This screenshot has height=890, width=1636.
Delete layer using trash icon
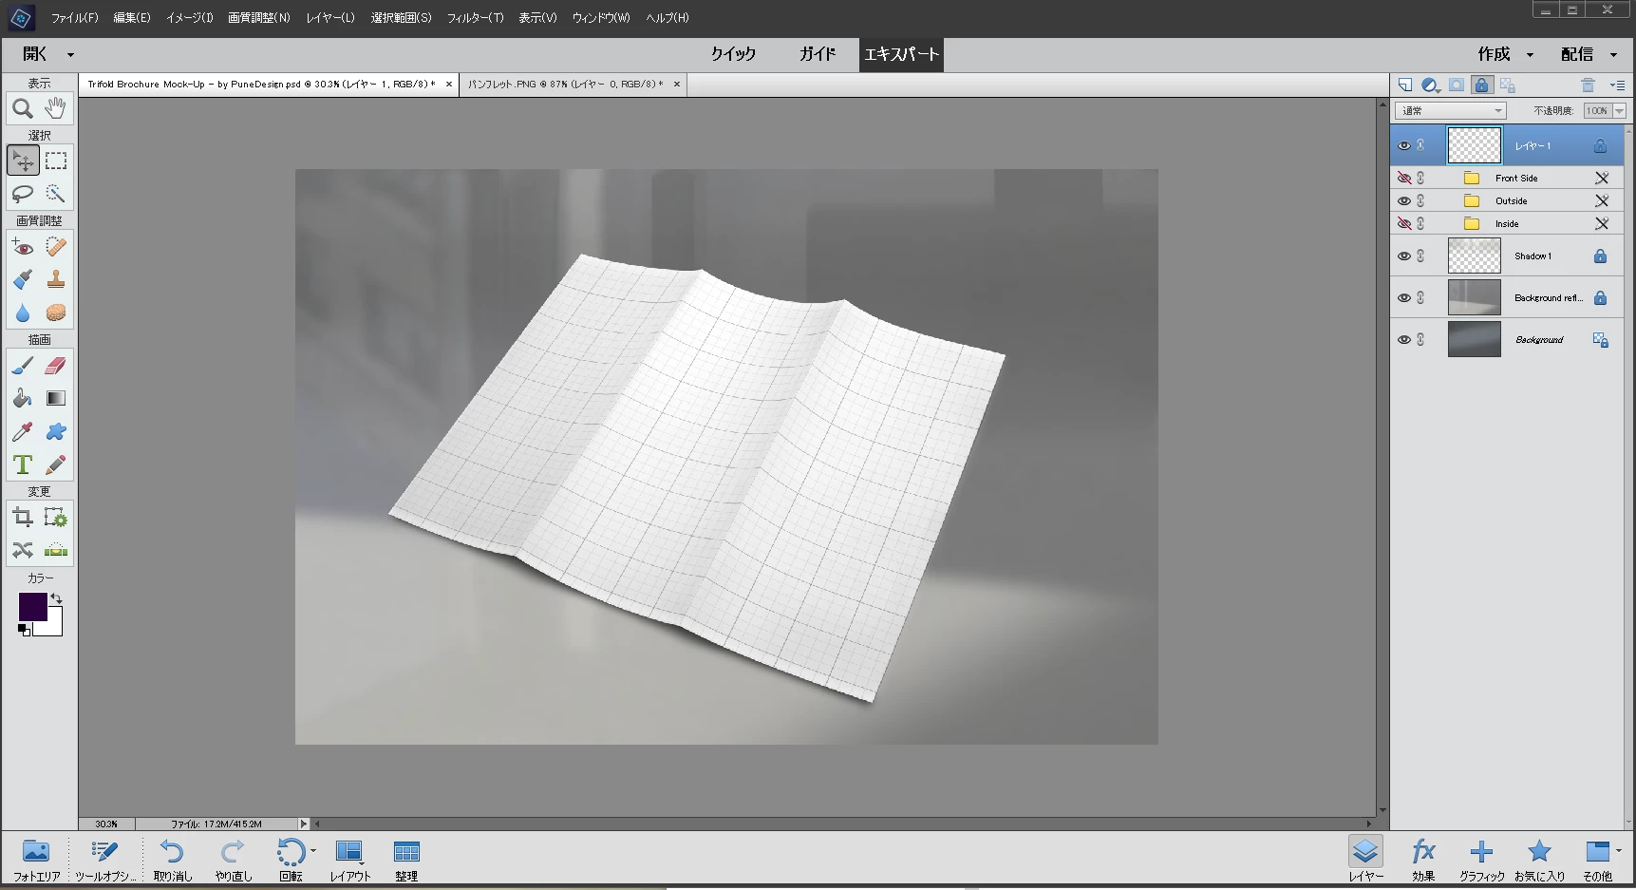coord(1588,85)
